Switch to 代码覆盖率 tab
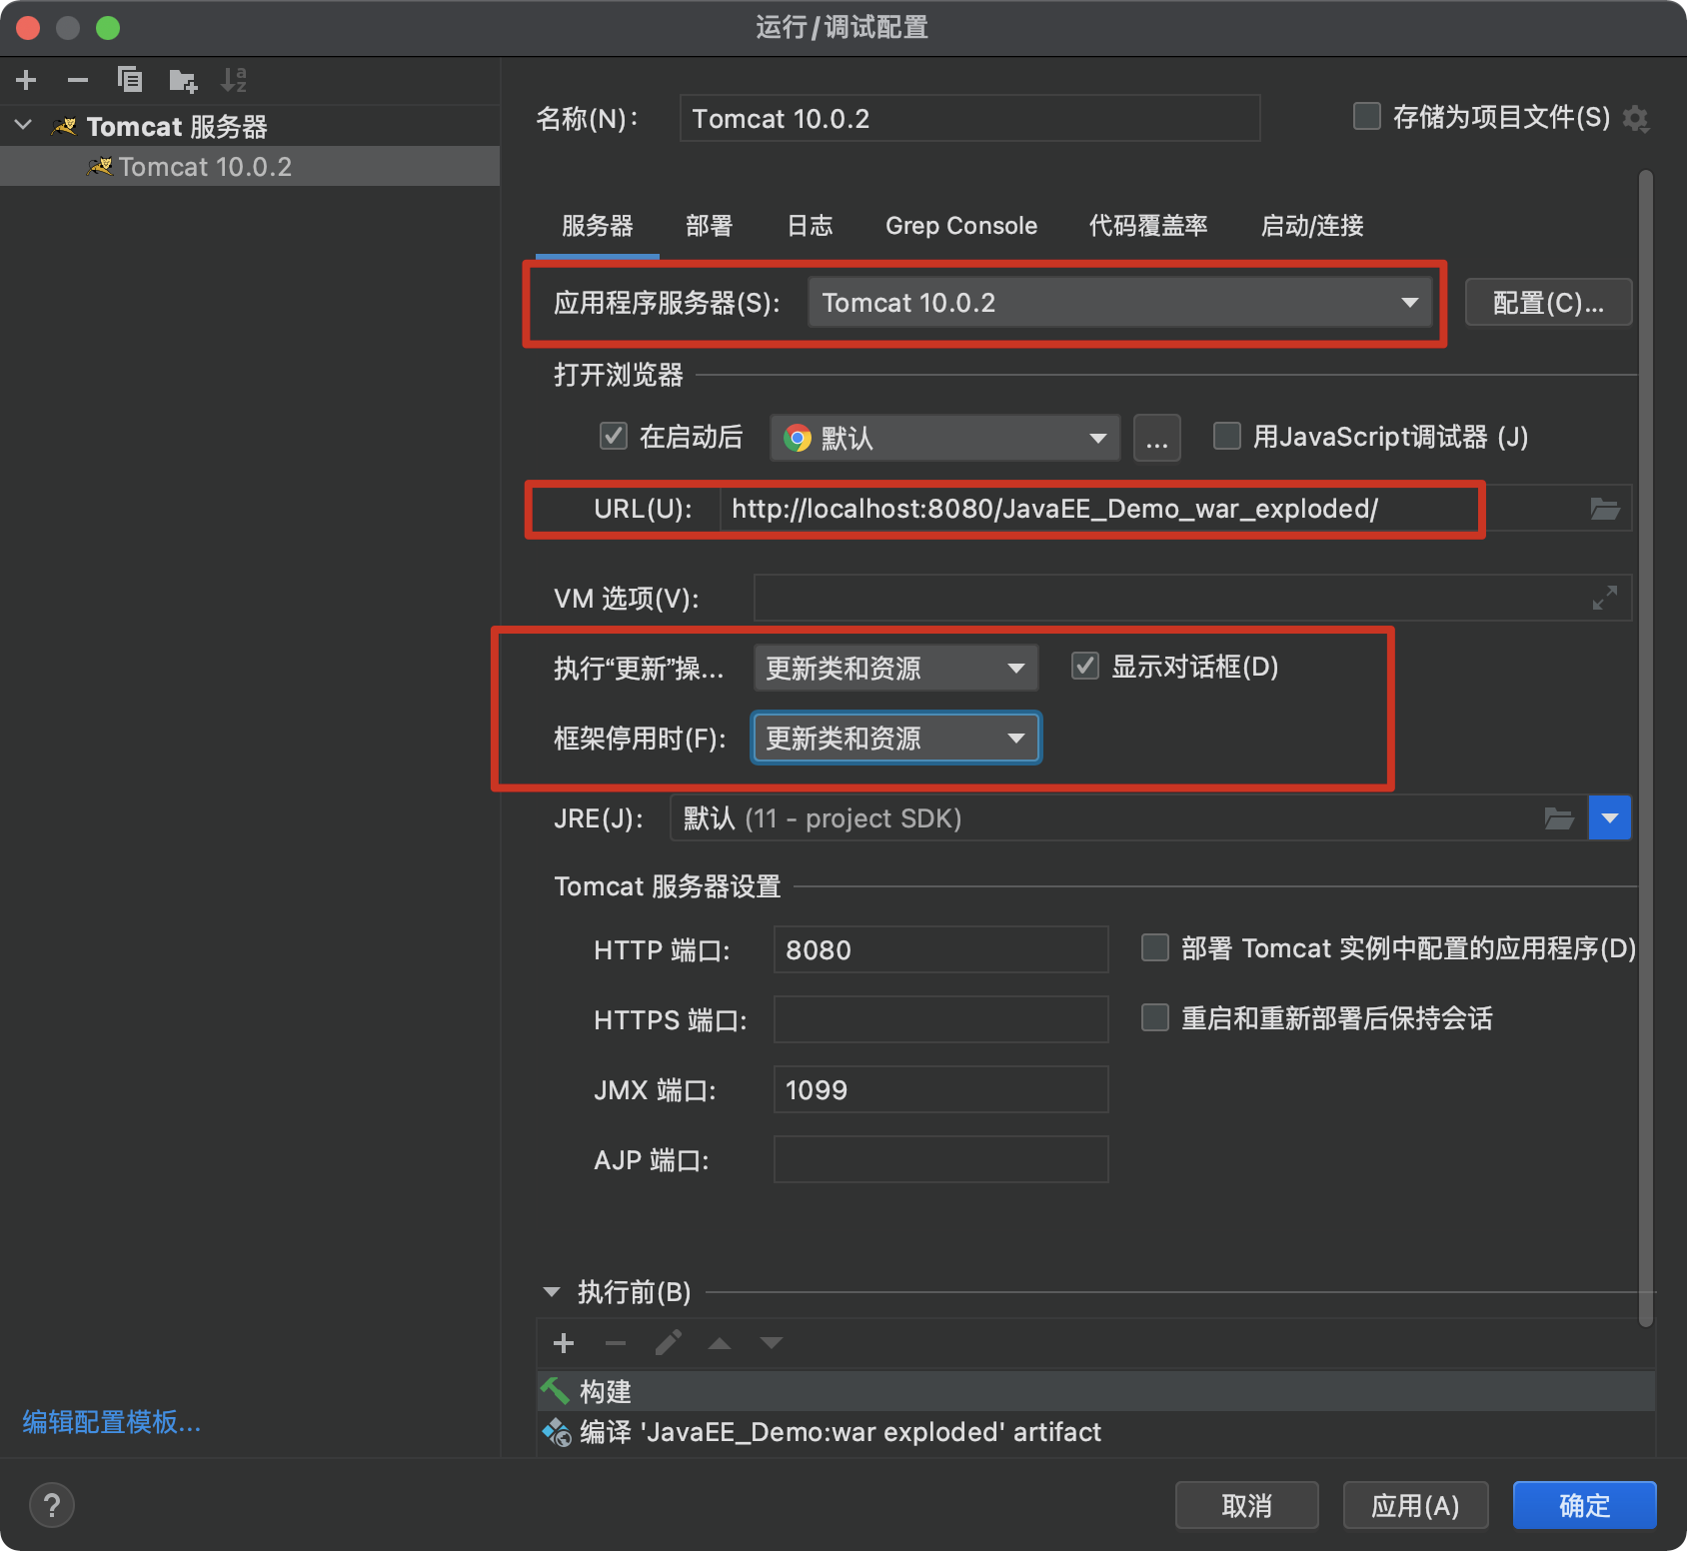Viewport: 1687px width, 1551px height. click(x=1148, y=226)
